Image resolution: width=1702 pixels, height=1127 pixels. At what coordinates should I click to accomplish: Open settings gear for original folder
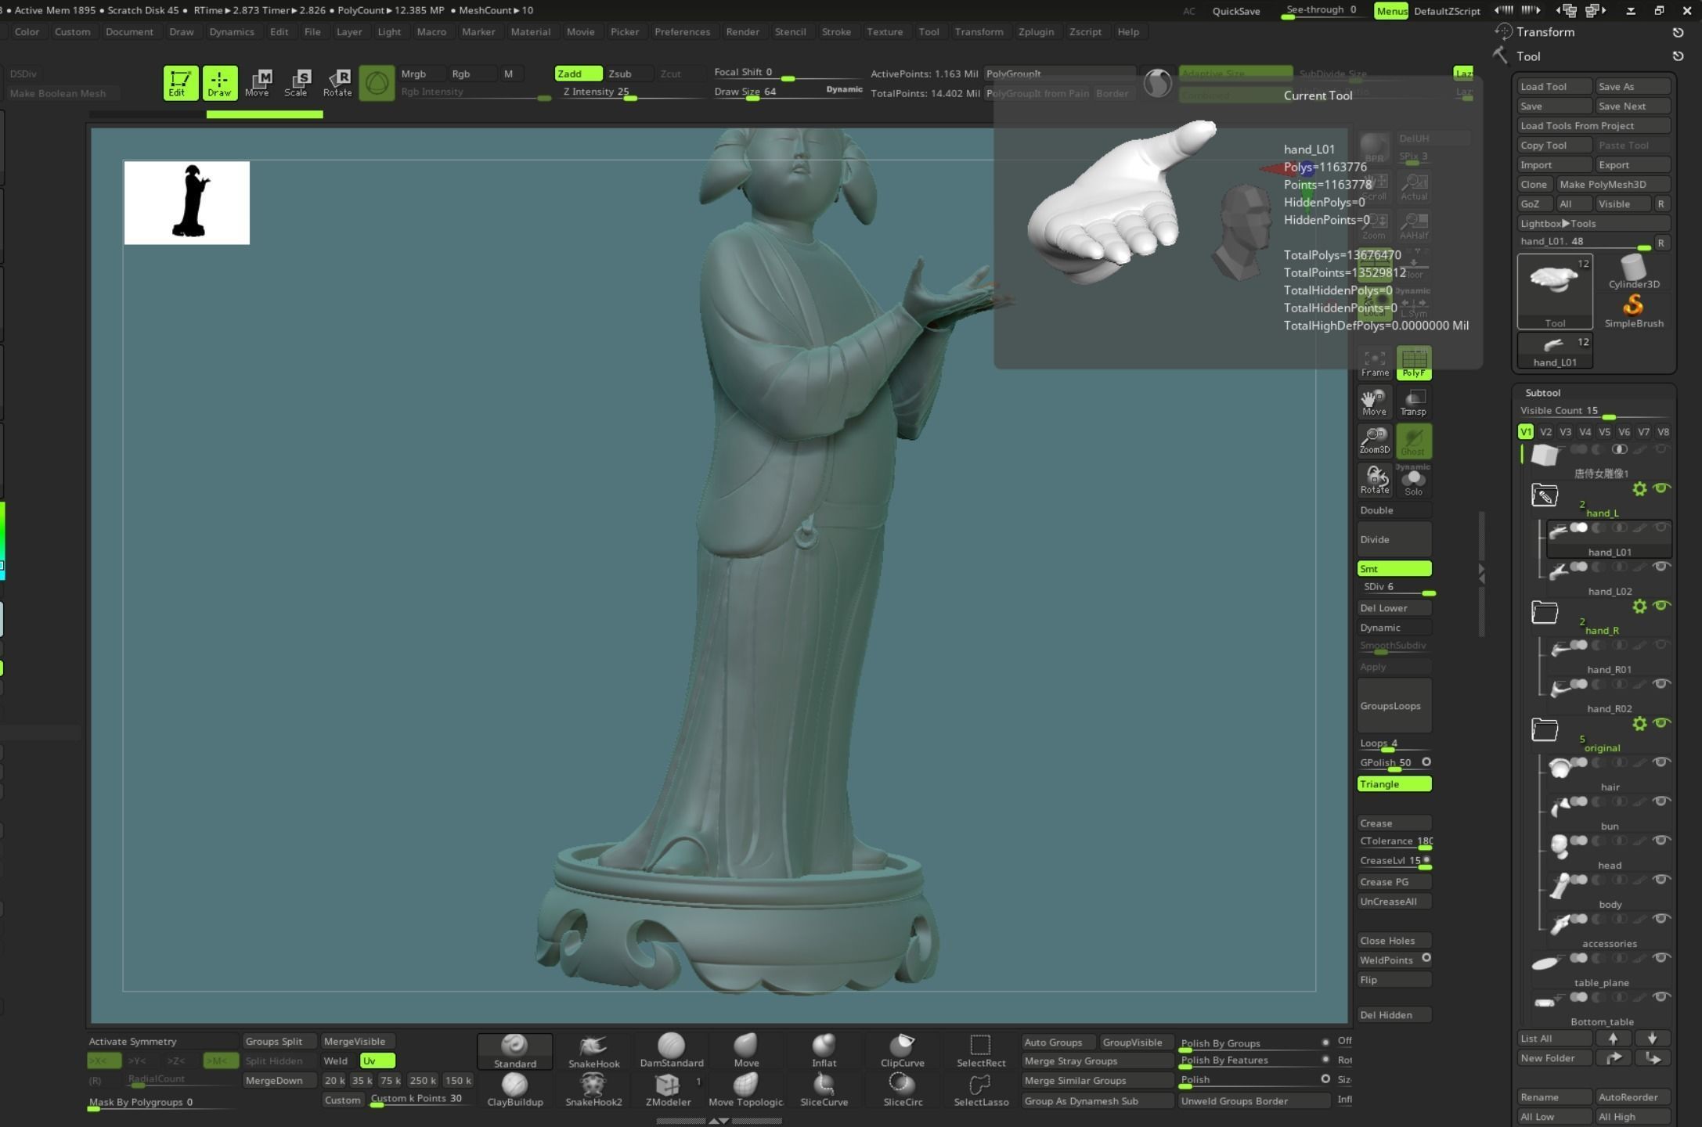pyautogui.click(x=1639, y=724)
